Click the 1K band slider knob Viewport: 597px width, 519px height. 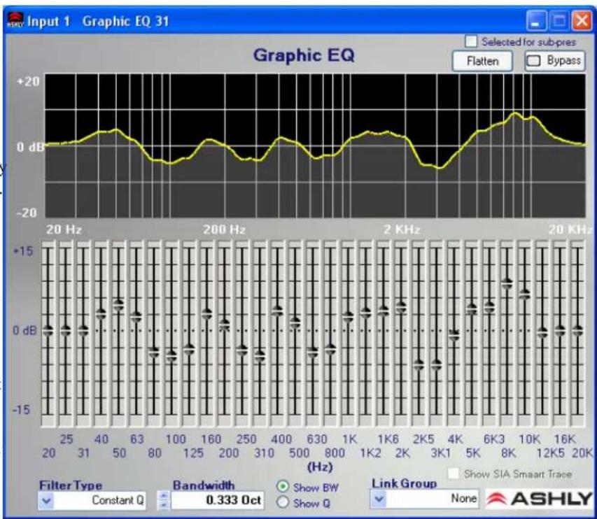(348, 316)
